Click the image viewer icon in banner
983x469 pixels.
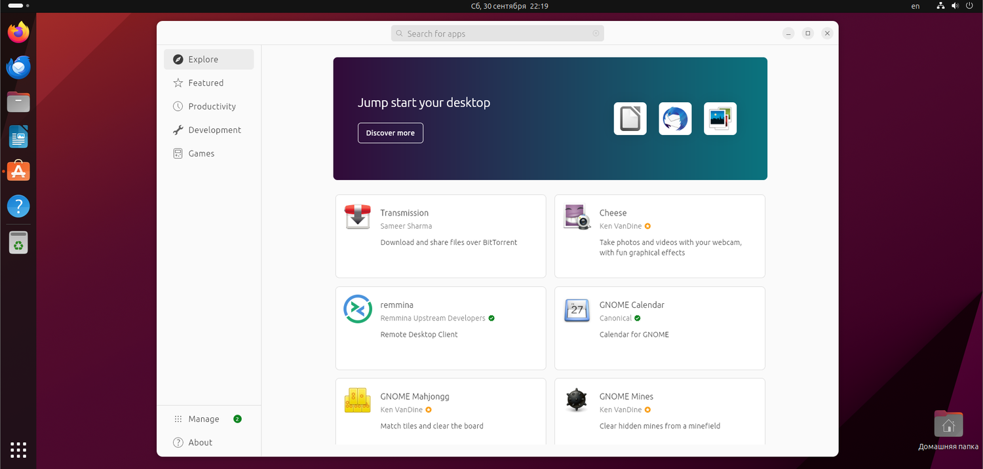click(720, 119)
